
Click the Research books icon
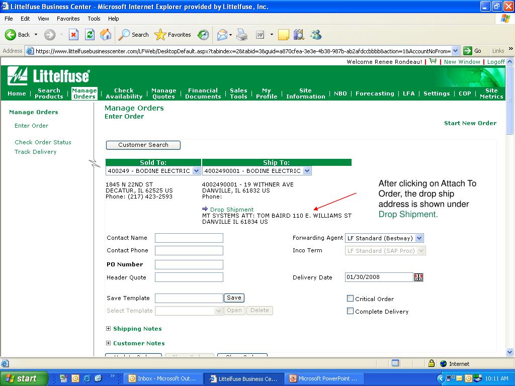coord(299,35)
